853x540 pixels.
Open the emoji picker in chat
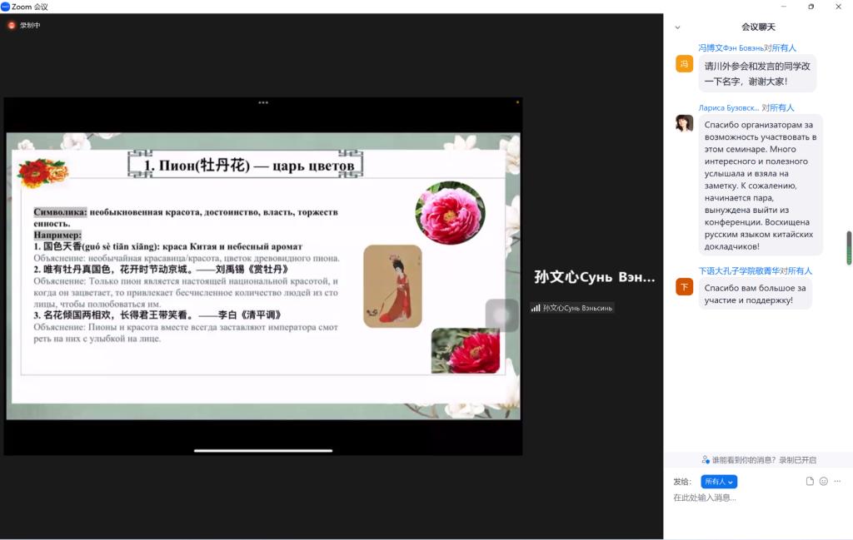(x=824, y=481)
